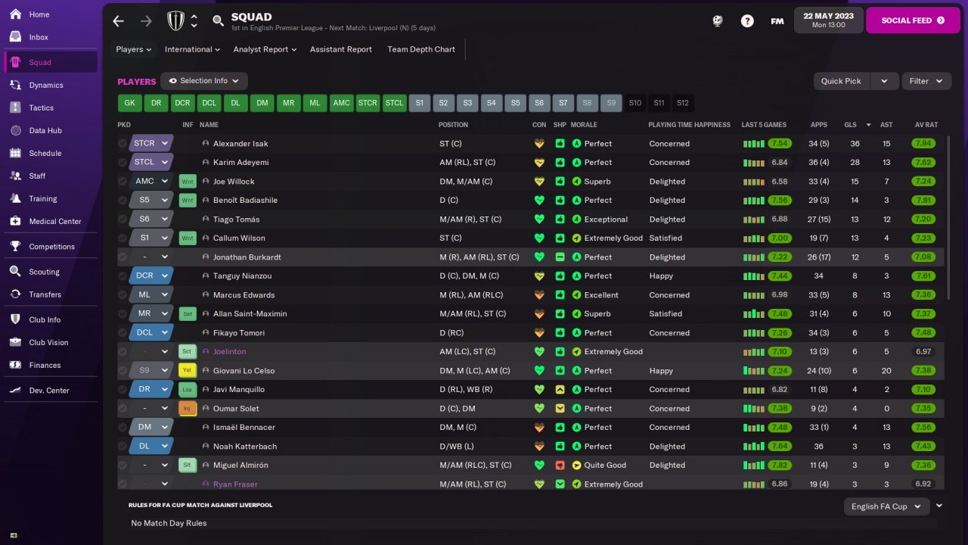This screenshot has width=968, height=545.
Task: Open the Scouting magnifier icon
Action: pyautogui.click(x=16, y=272)
